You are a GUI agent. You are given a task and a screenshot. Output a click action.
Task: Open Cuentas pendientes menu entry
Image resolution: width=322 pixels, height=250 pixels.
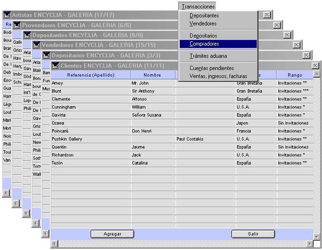click(x=218, y=68)
